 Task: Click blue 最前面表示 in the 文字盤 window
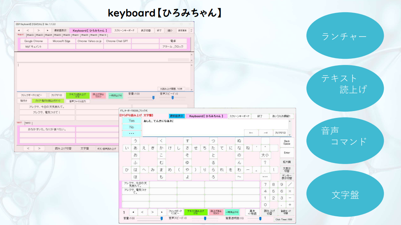(177, 116)
